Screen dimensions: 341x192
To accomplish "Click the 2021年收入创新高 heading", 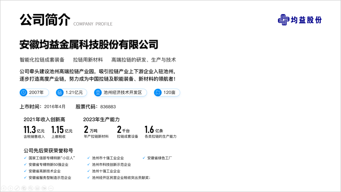I will click(x=45, y=119).
